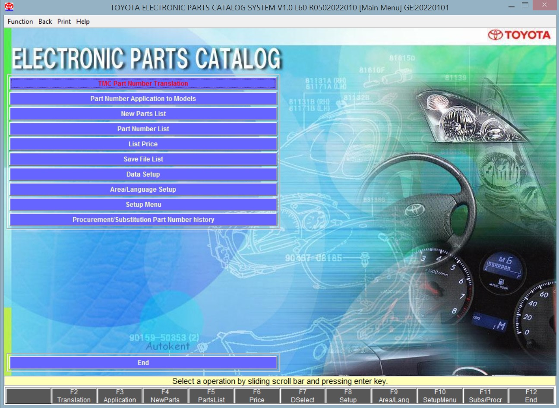This screenshot has height=408, width=559.
Task: Maximize the catalog window
Action: (x=525, y=6)
